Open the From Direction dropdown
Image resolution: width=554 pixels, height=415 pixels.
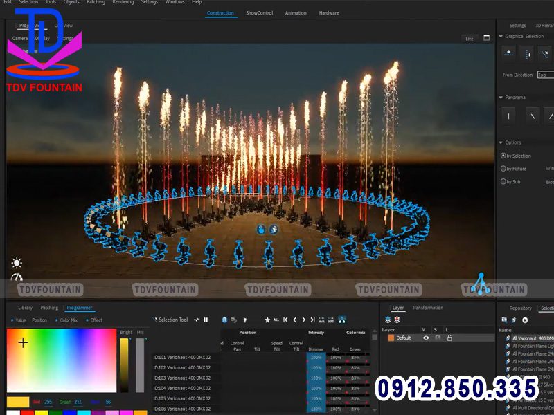pos(545,75)
